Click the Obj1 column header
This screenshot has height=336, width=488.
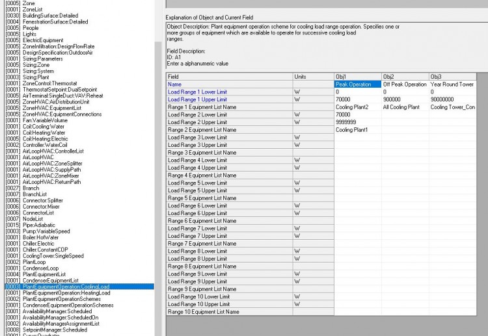click(357, 77)
